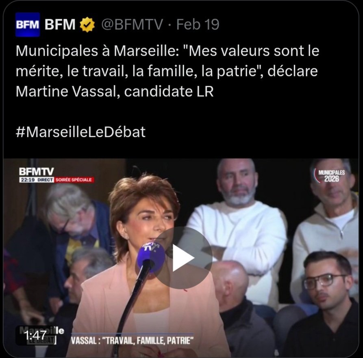Open the #MarseilleLeDébat hashtag

pyautogui.click(x=80, y=132)
